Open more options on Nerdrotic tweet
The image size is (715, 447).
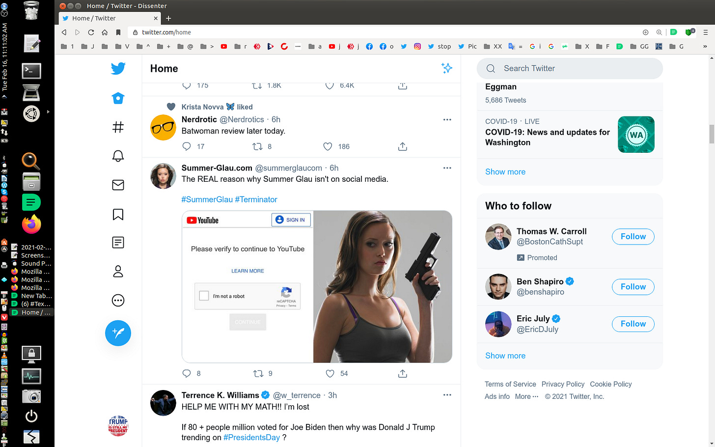[447, 119]
